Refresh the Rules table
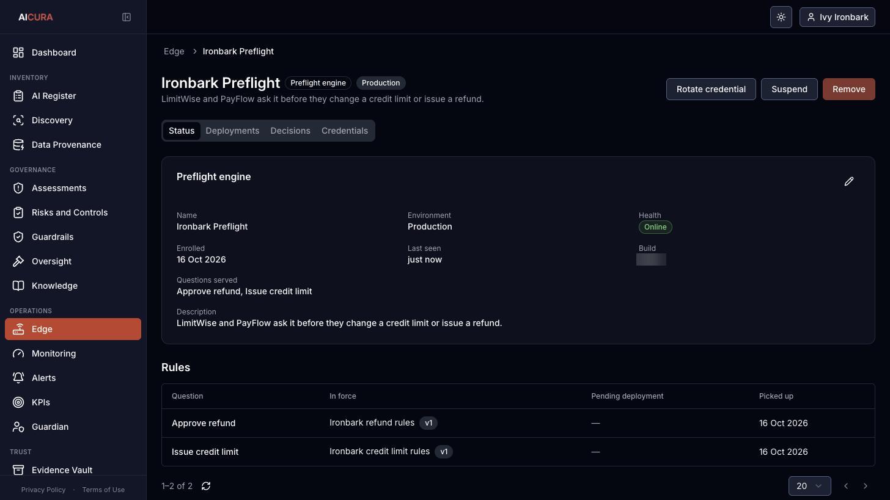 [x=206, y=486]
